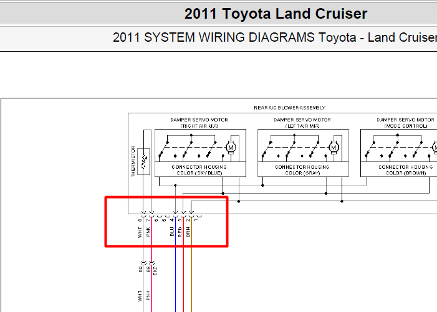
Task: Click "DAMPER SERVO MOTOR (RIGHT AIR MIX)" heading
Action: click(x=199, y=123)
